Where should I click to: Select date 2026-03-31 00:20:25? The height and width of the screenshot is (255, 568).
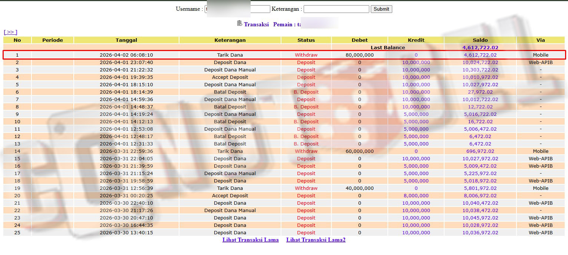pyautogui.click(x=126, y=195)
